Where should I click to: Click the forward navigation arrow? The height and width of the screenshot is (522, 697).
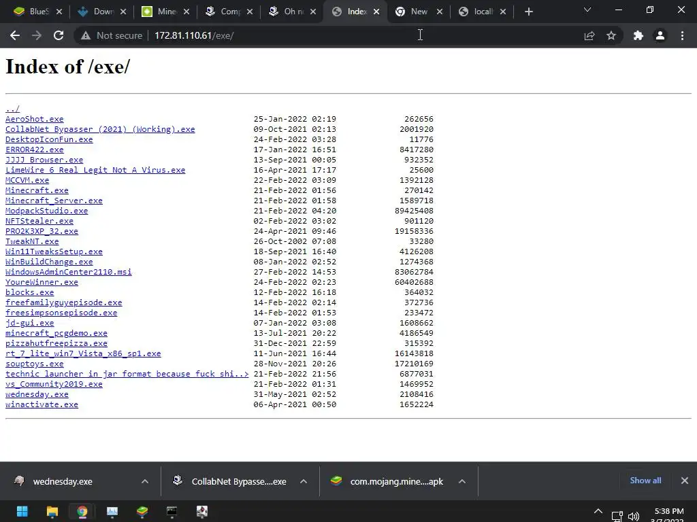(37, 35)
